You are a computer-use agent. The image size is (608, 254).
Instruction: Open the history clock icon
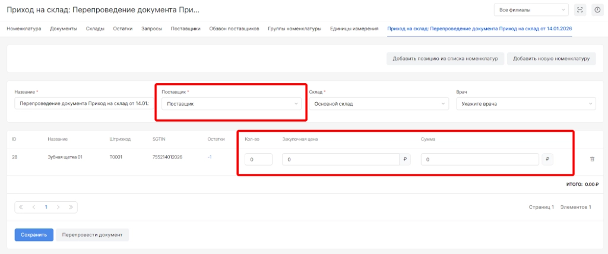[597, 10]
